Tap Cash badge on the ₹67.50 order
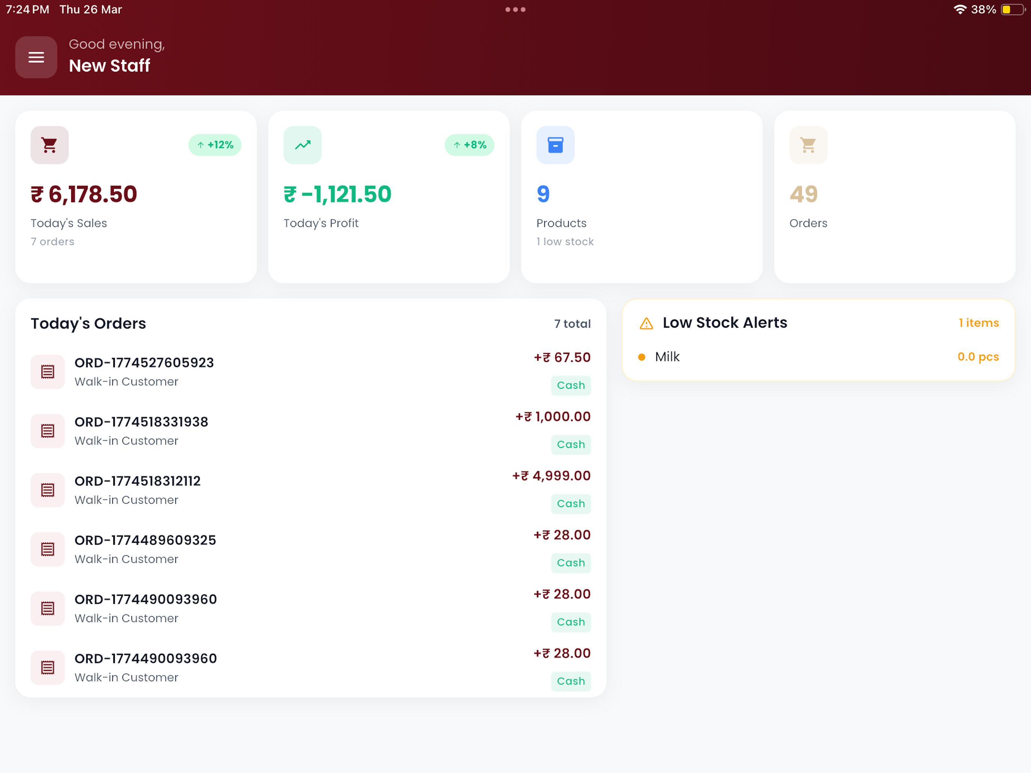The image size is (1031, 773). click(571, 386)
